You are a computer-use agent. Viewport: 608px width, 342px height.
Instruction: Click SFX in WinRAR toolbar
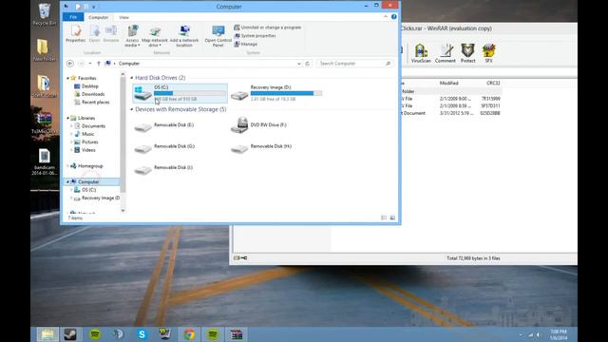pyautogui.click(x=488, y=53)
